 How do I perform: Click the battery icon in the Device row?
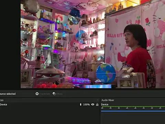tap(80, 104)
